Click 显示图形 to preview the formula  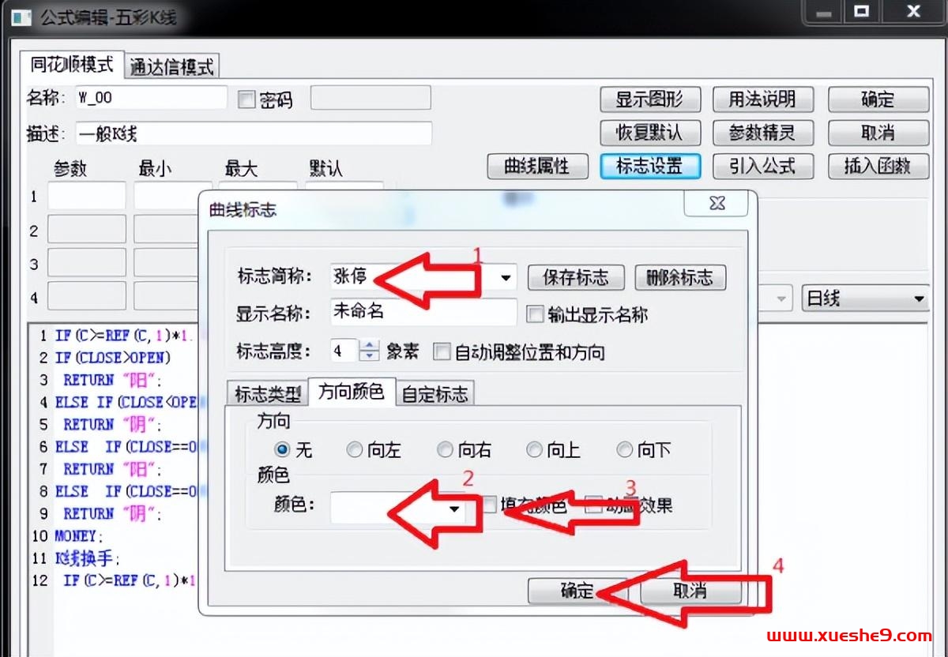pyautogui.click(x=650, y=99)
